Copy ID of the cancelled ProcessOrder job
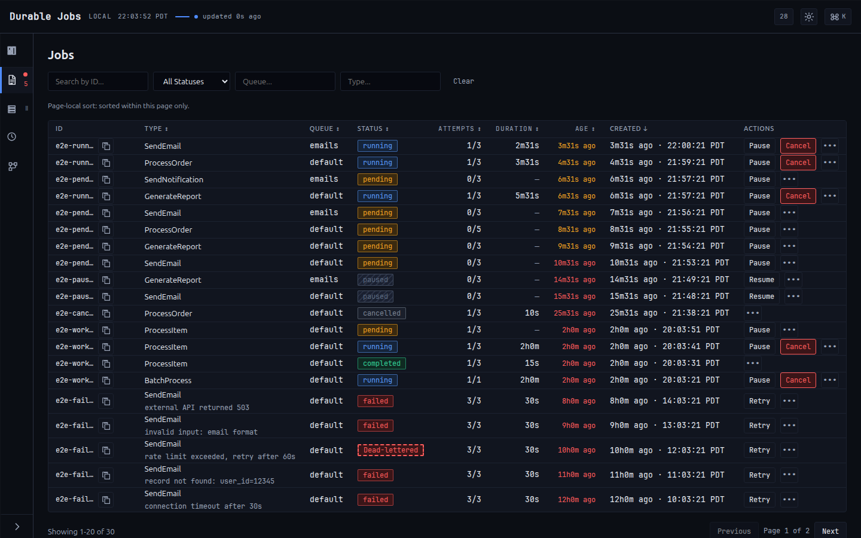This screenshot has height=538, width=861. pyautogui.click(x=106, y=313)
